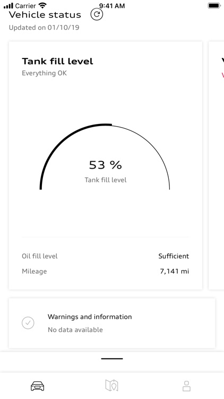Tap the refresh vehicle status icon
Image resolution: width=224 pixels, height=399 pixels.
tap(97, 14)
